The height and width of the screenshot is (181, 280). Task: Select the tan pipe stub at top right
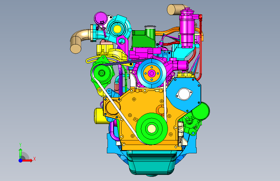pyautogui.click(x=176, y=9)
